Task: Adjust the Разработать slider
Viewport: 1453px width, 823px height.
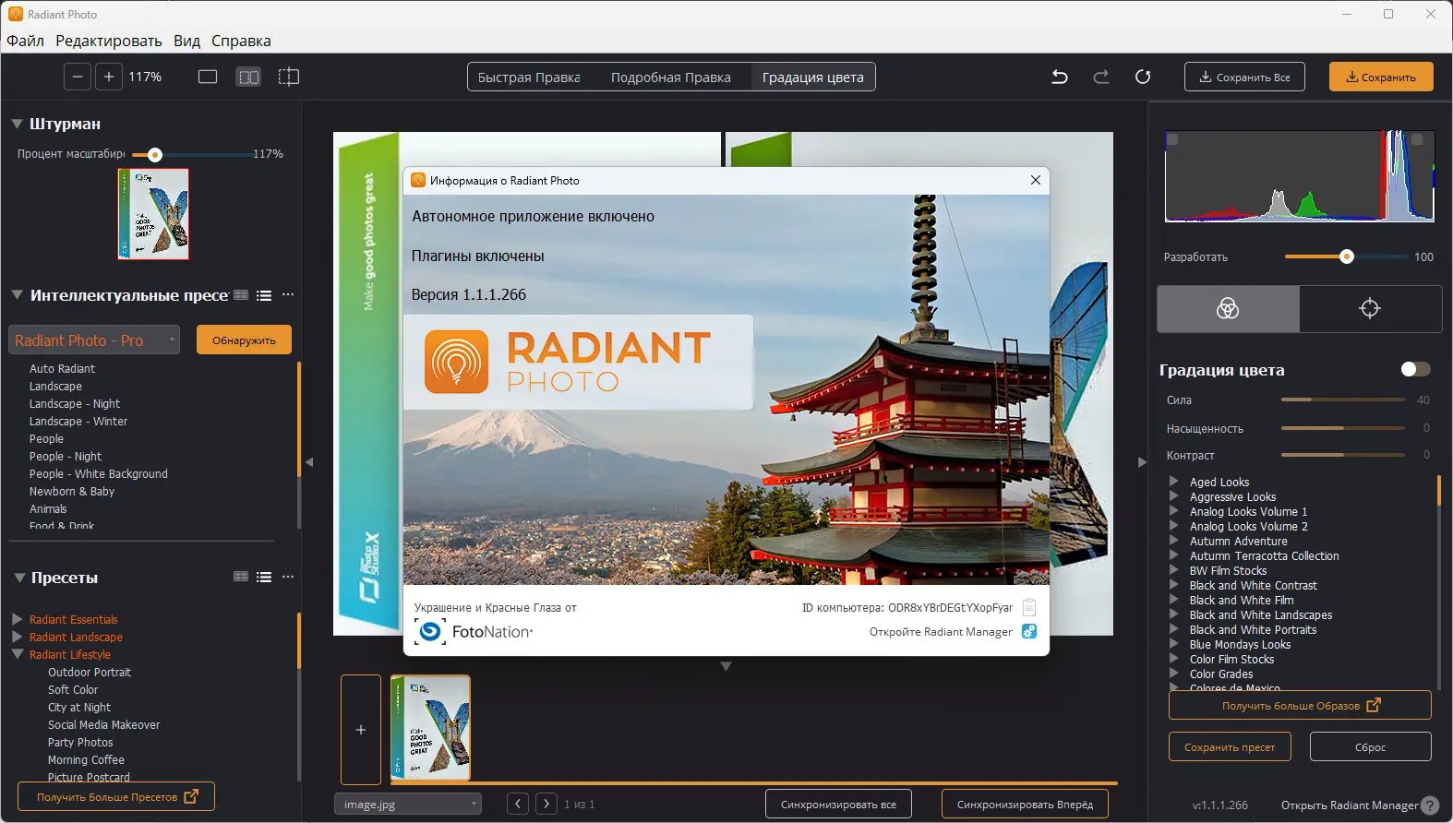Action: [1347, 256]
